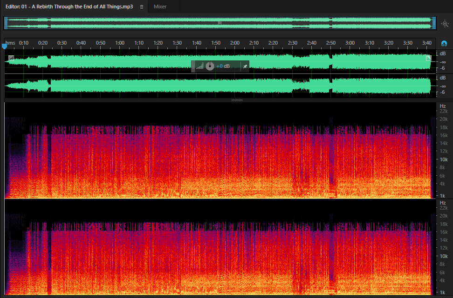
Task: Click the right handle of the overview navigator
Action: 434,23
